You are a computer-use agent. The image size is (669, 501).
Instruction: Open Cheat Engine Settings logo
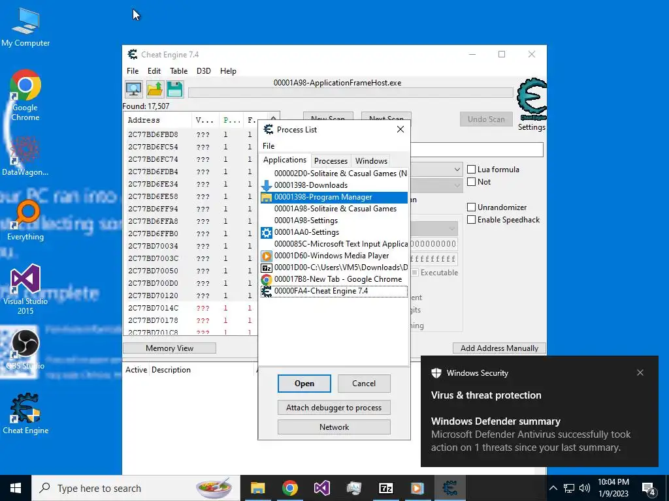(532, 100)
